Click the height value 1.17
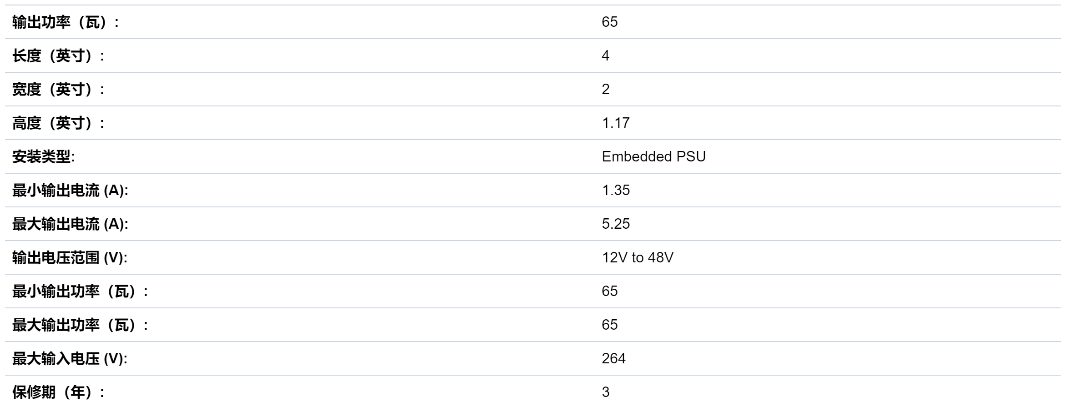Viewport: 1068px width, 407px height. click(x=616, y=123)
